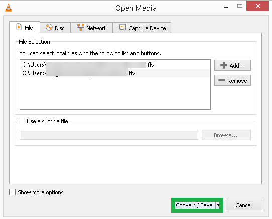Click the Convert / Save button
The width and height of the screenshot is (272, 219).
tap(195, 205)
